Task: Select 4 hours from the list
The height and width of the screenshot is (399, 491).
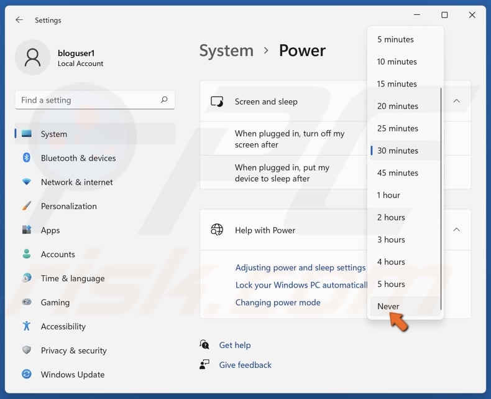Action: tap(405, 262)
